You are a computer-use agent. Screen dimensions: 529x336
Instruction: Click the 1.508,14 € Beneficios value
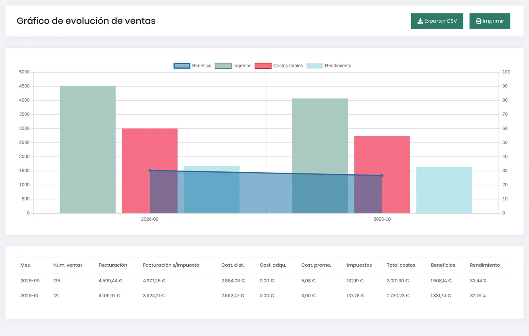[x=442, y=281]
